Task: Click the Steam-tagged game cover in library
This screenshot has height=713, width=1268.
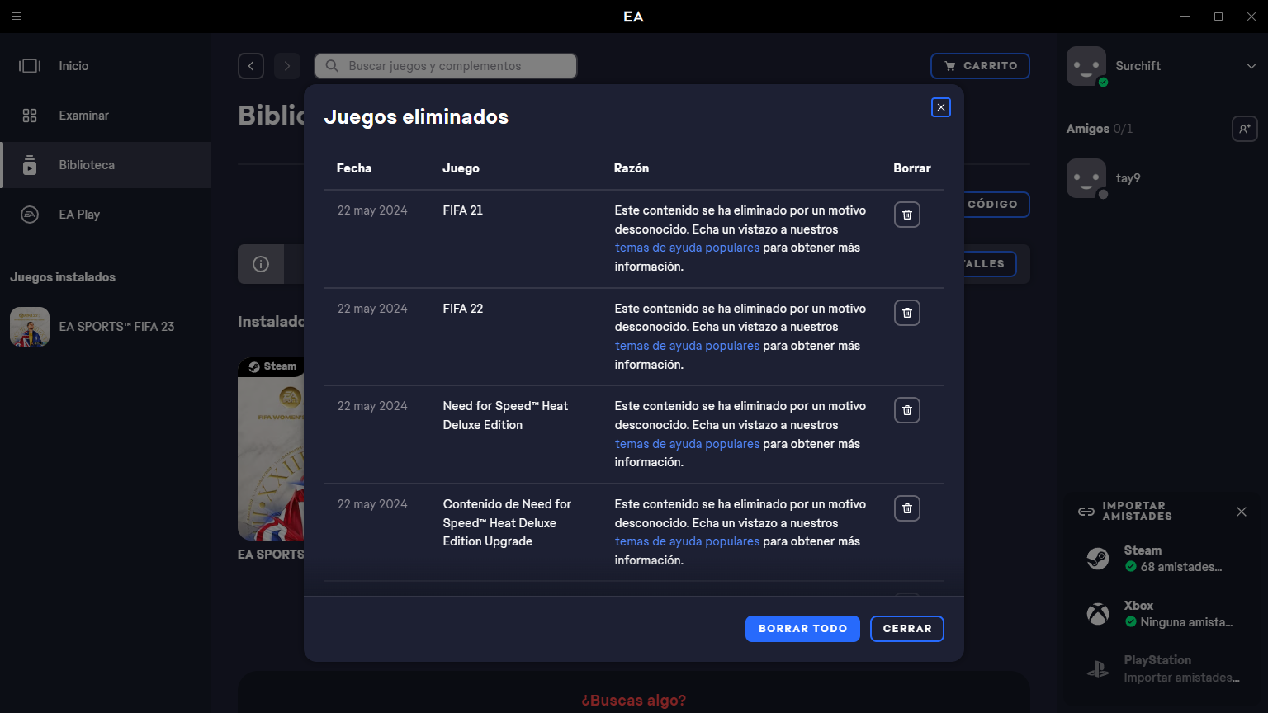Action: 271,449
